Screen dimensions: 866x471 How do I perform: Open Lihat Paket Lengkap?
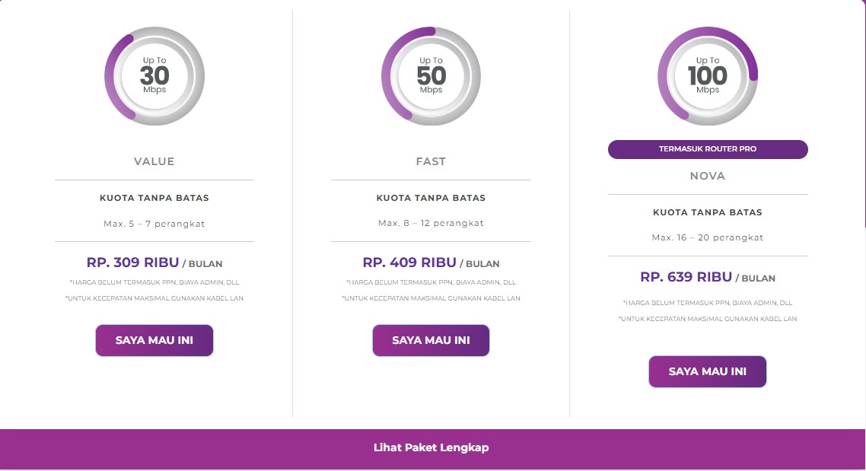point(433,447)
